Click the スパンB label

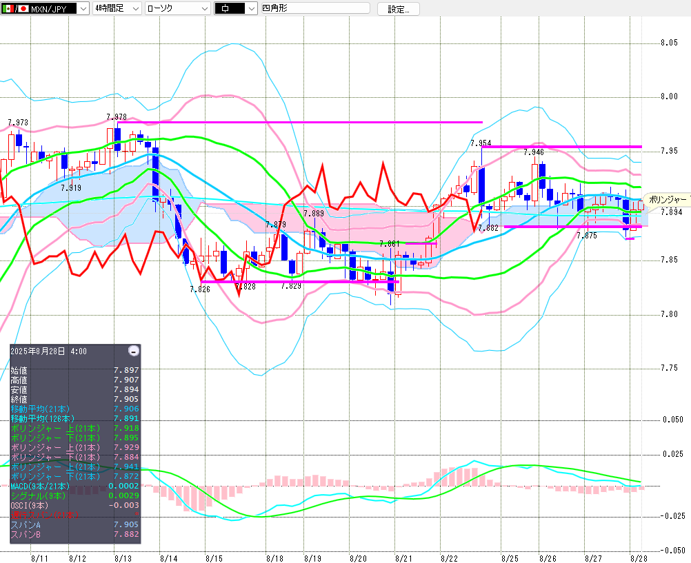pos(25,534)
